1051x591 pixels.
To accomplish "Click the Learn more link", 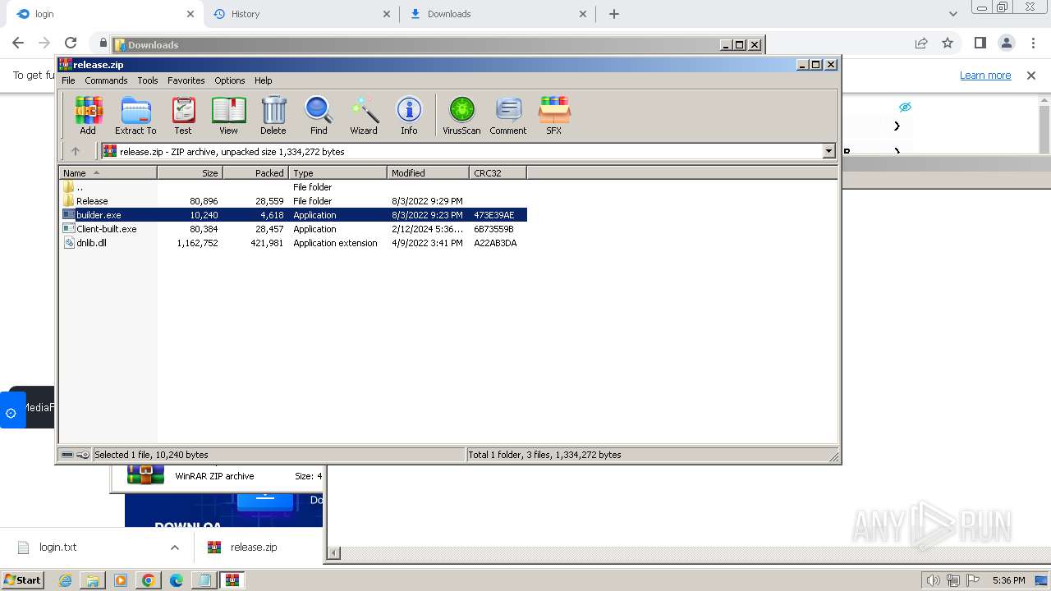I will (985, 76).
